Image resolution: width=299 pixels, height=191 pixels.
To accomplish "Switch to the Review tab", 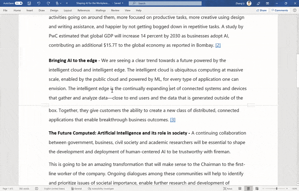I will pos(115,10).
